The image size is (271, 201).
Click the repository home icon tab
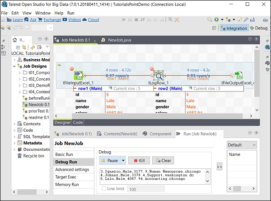[x=15, y=40]
